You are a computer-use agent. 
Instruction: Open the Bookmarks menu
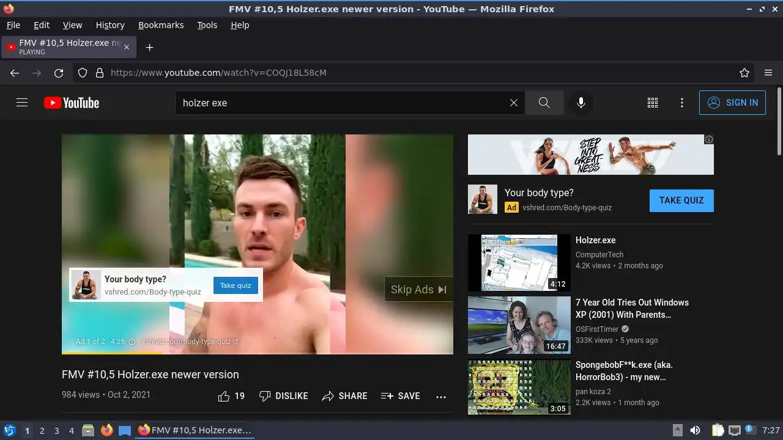[161, 25]
